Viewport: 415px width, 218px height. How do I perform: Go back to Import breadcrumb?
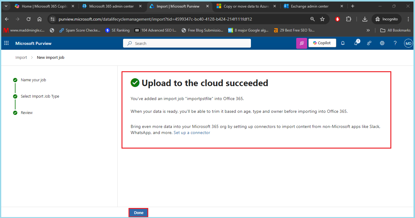click(21, 58)
